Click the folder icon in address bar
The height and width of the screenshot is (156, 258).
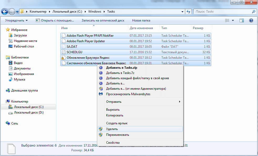[22, 12]
